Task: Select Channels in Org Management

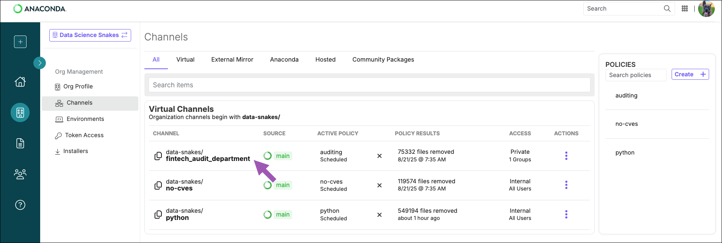Action: (x=90, y=103)
